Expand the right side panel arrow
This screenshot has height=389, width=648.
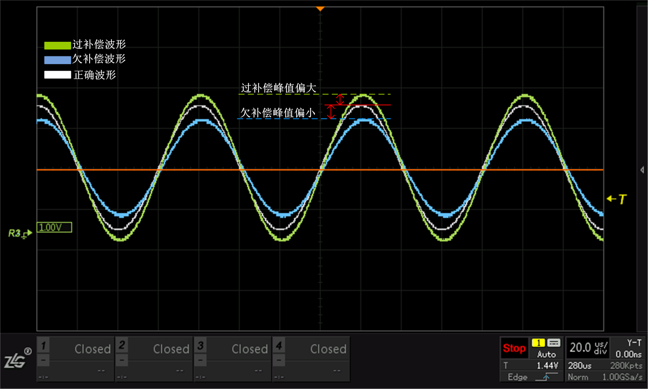(x=642, y=170)
